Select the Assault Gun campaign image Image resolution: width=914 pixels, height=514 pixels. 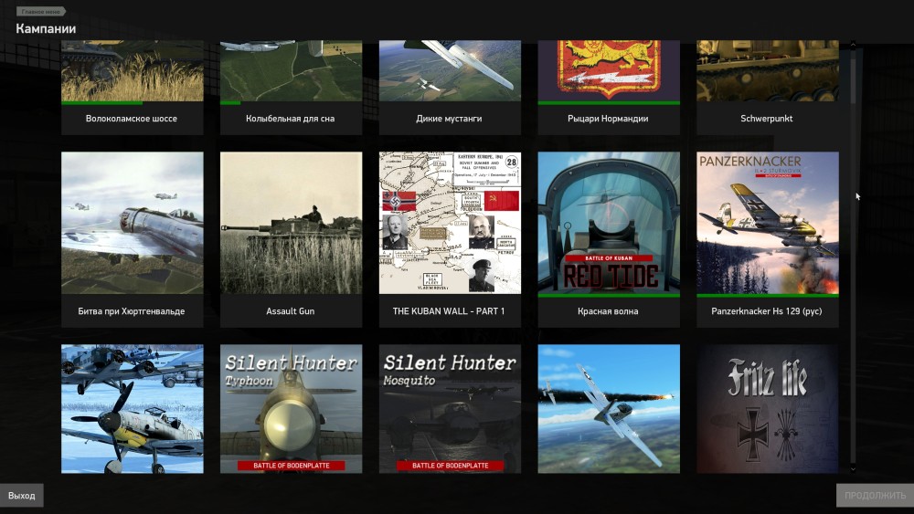[291, 223]
